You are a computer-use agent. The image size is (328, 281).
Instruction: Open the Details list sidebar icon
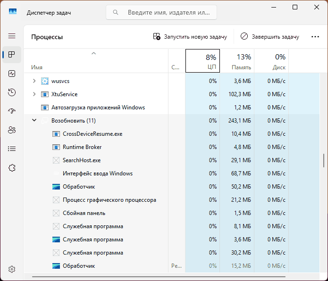coord(12,149)
